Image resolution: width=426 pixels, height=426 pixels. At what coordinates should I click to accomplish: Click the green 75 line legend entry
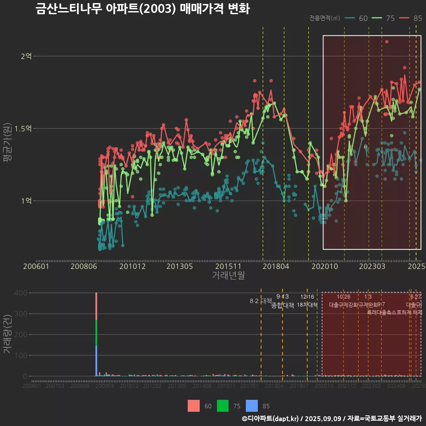coord(383,18)
